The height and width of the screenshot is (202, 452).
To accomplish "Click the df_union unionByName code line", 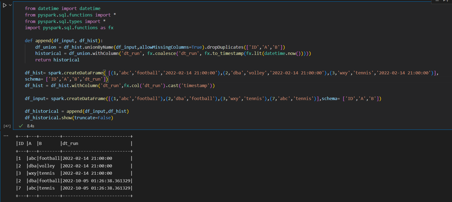I will point(160,47).
